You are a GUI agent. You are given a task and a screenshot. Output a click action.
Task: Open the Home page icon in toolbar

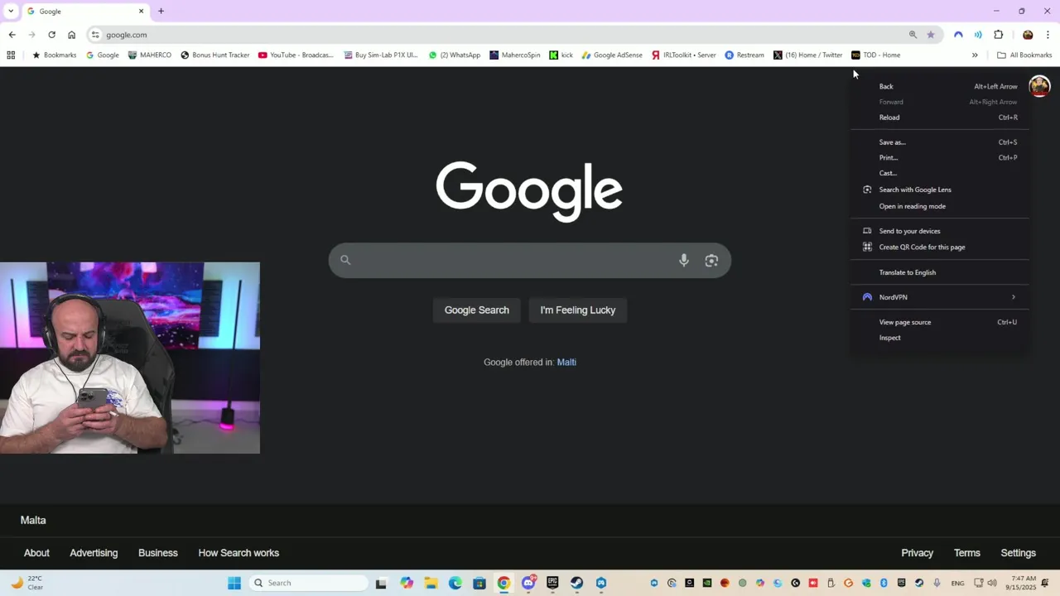(x=71, y=35)
